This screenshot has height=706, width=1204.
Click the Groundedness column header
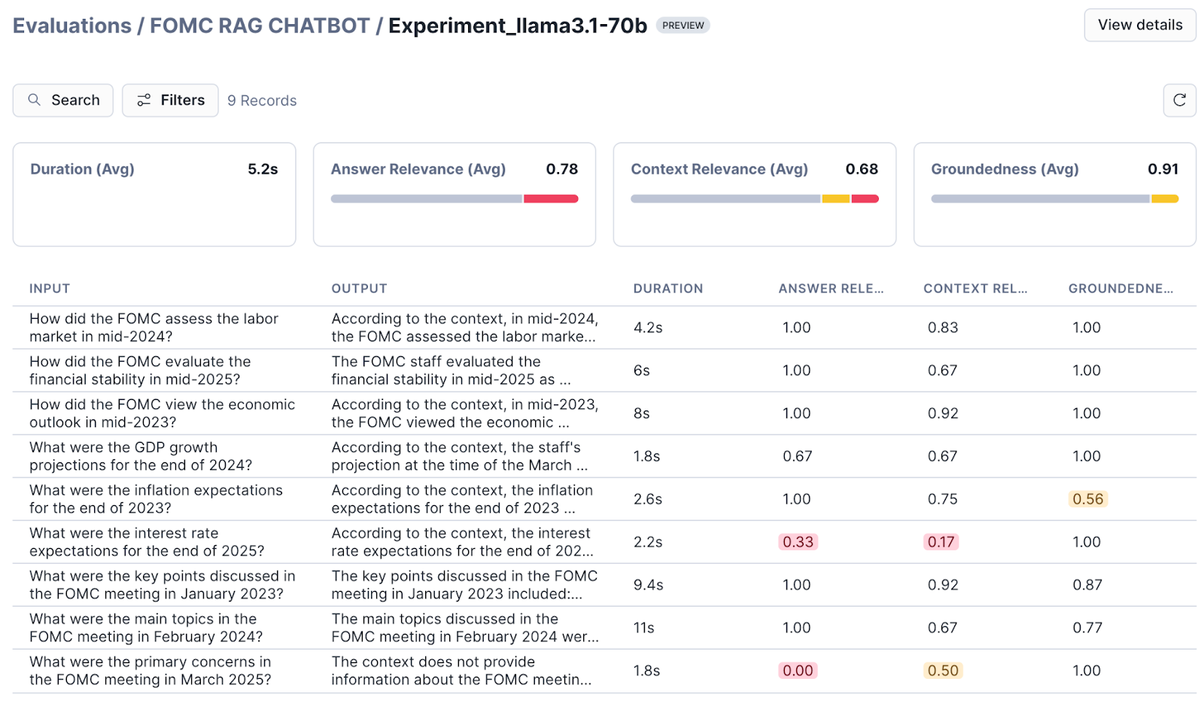(1120, 289)
